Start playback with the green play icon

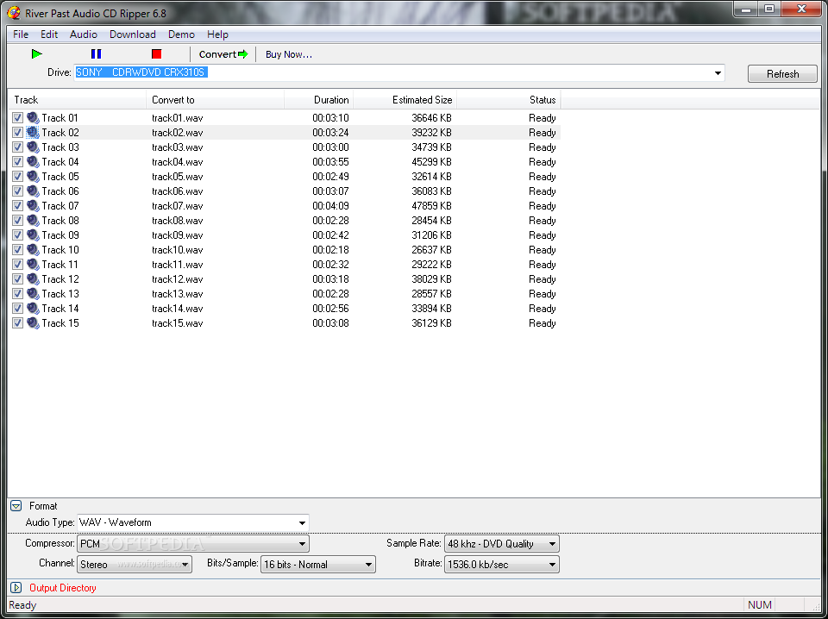click(36, 53)
